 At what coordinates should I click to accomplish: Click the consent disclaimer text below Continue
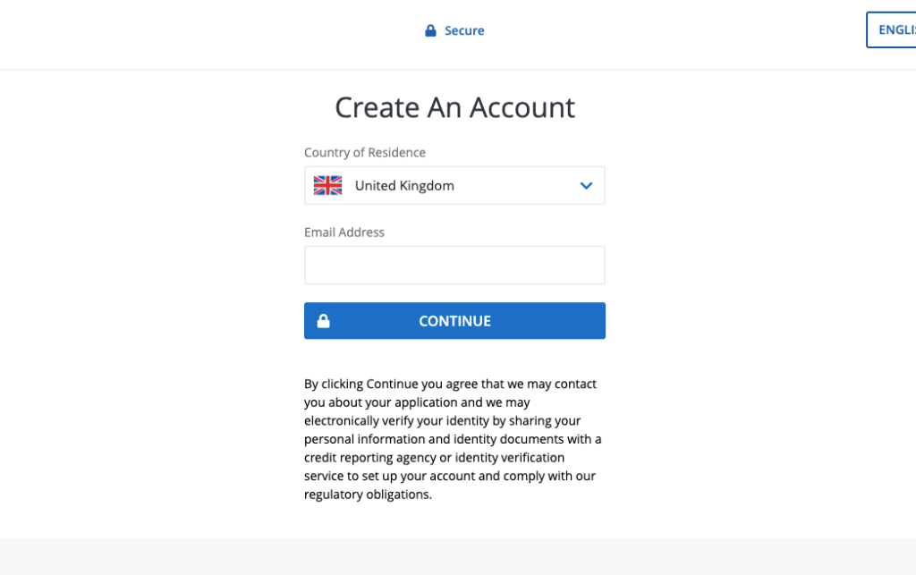451,438
